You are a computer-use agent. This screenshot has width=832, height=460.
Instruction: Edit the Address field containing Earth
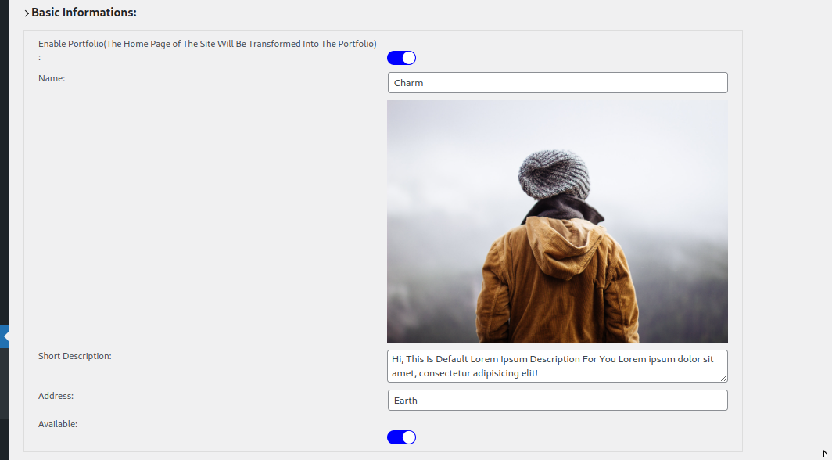[558, 401]
